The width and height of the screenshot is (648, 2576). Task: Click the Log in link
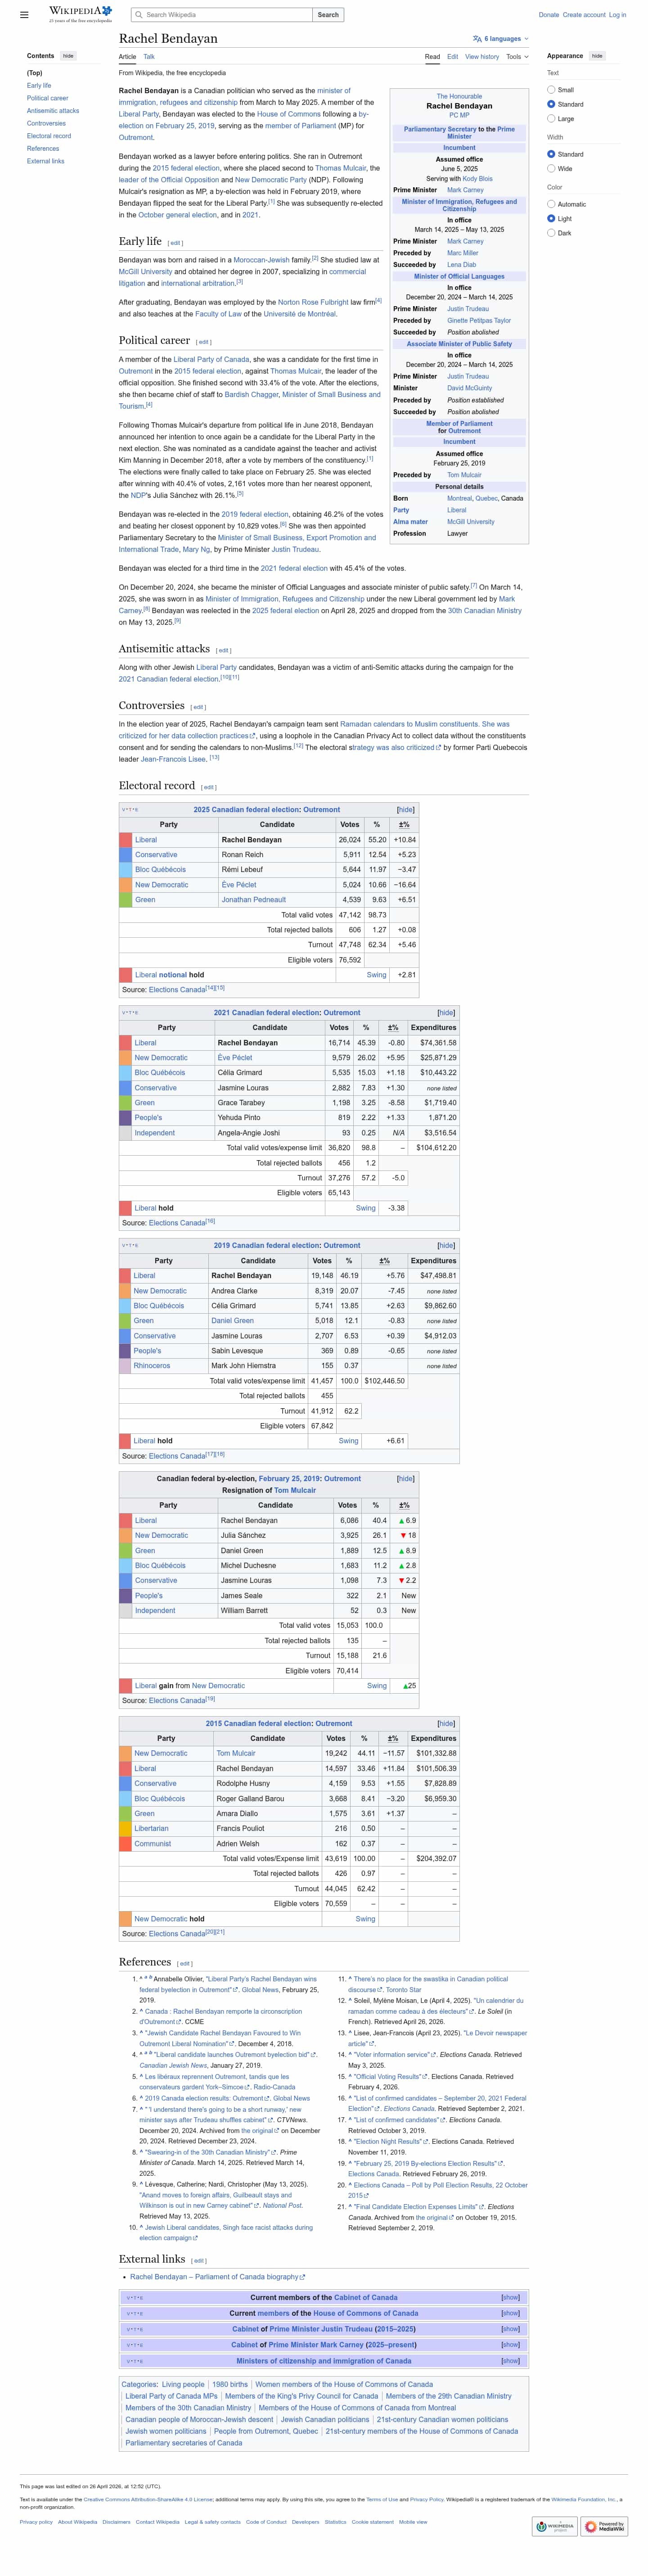pyautogui.click(x=618, y=15)
